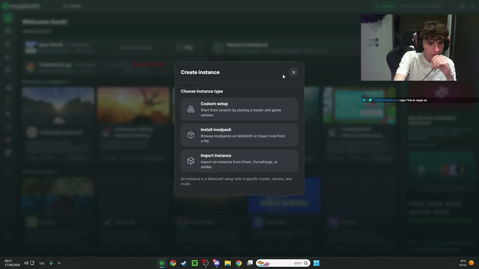Select the Install modpack option
This screenshot has height=269, width=479.
239,135
